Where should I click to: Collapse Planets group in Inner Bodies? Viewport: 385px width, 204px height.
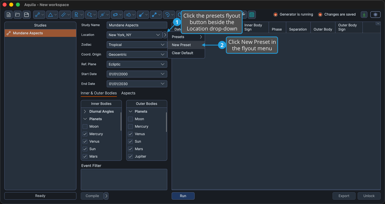click(85, 119)
